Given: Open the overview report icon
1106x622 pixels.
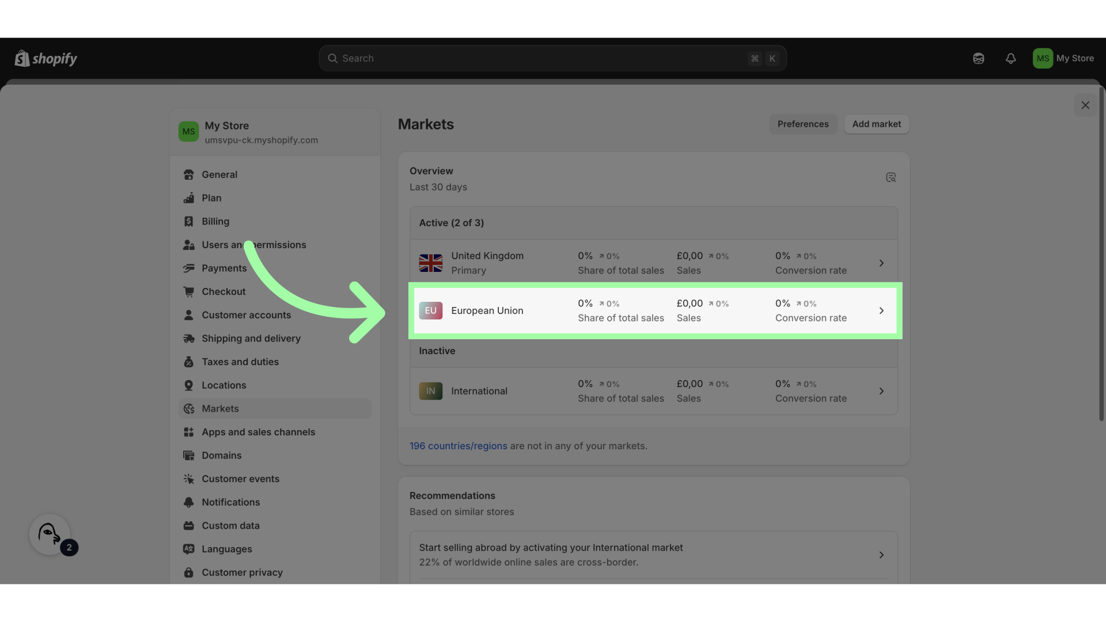Looking at the screenshot, I should click(891, 177).
